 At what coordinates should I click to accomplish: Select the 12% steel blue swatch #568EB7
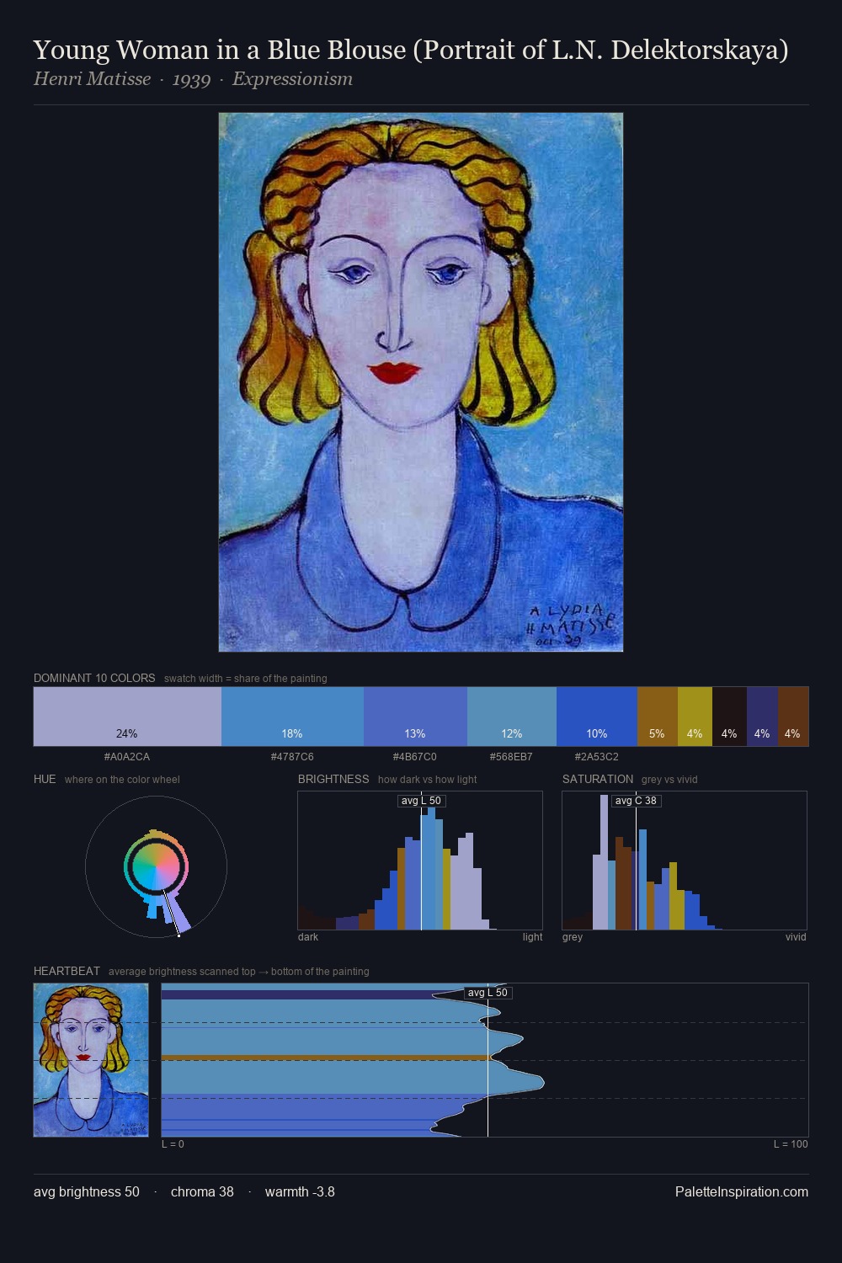click(x=512, y=717)
